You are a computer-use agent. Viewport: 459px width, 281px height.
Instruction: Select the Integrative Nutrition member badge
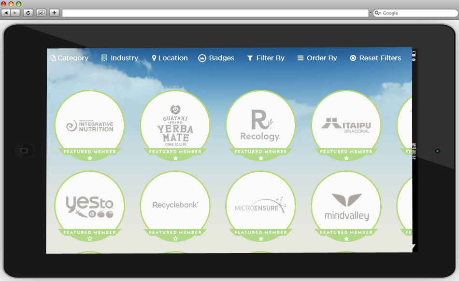coord(90,124)
